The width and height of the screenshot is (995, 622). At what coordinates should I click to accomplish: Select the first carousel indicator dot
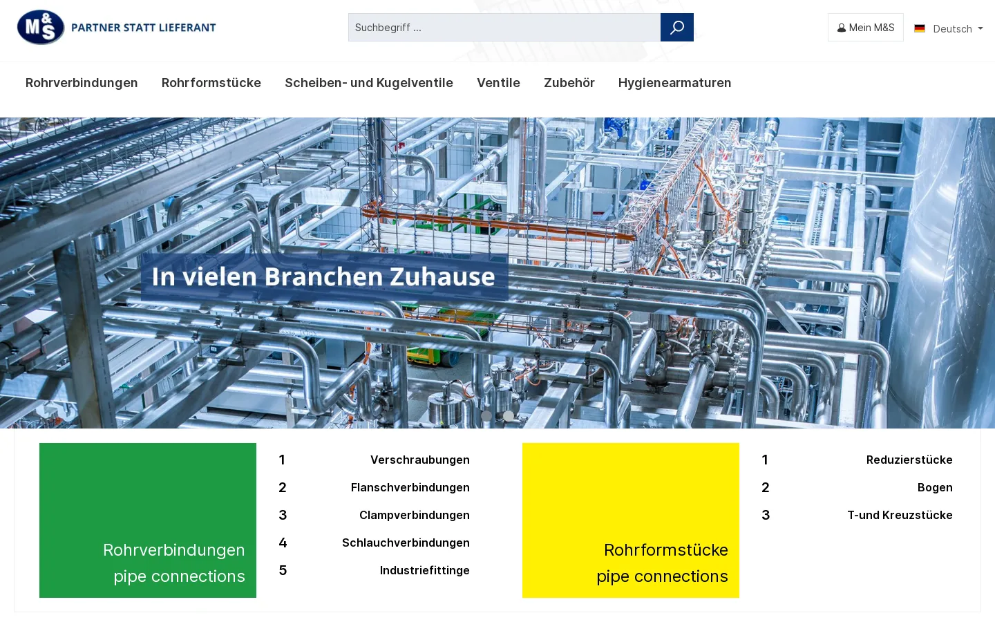pyautogui.click(x=486, y=416)
